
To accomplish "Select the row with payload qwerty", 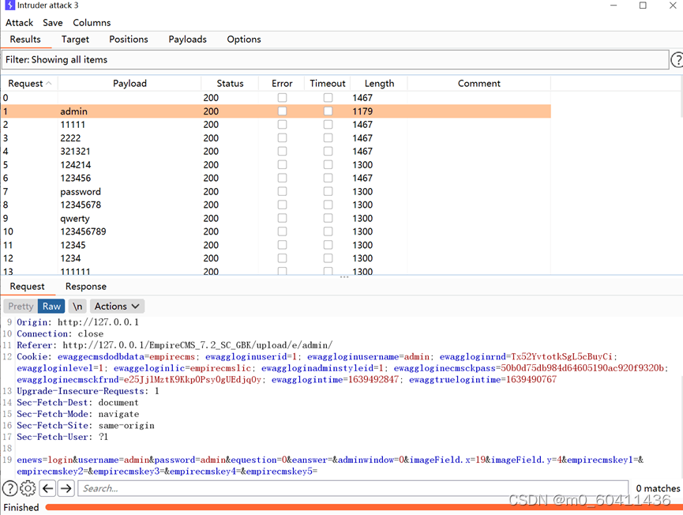I will coord(276,218).
